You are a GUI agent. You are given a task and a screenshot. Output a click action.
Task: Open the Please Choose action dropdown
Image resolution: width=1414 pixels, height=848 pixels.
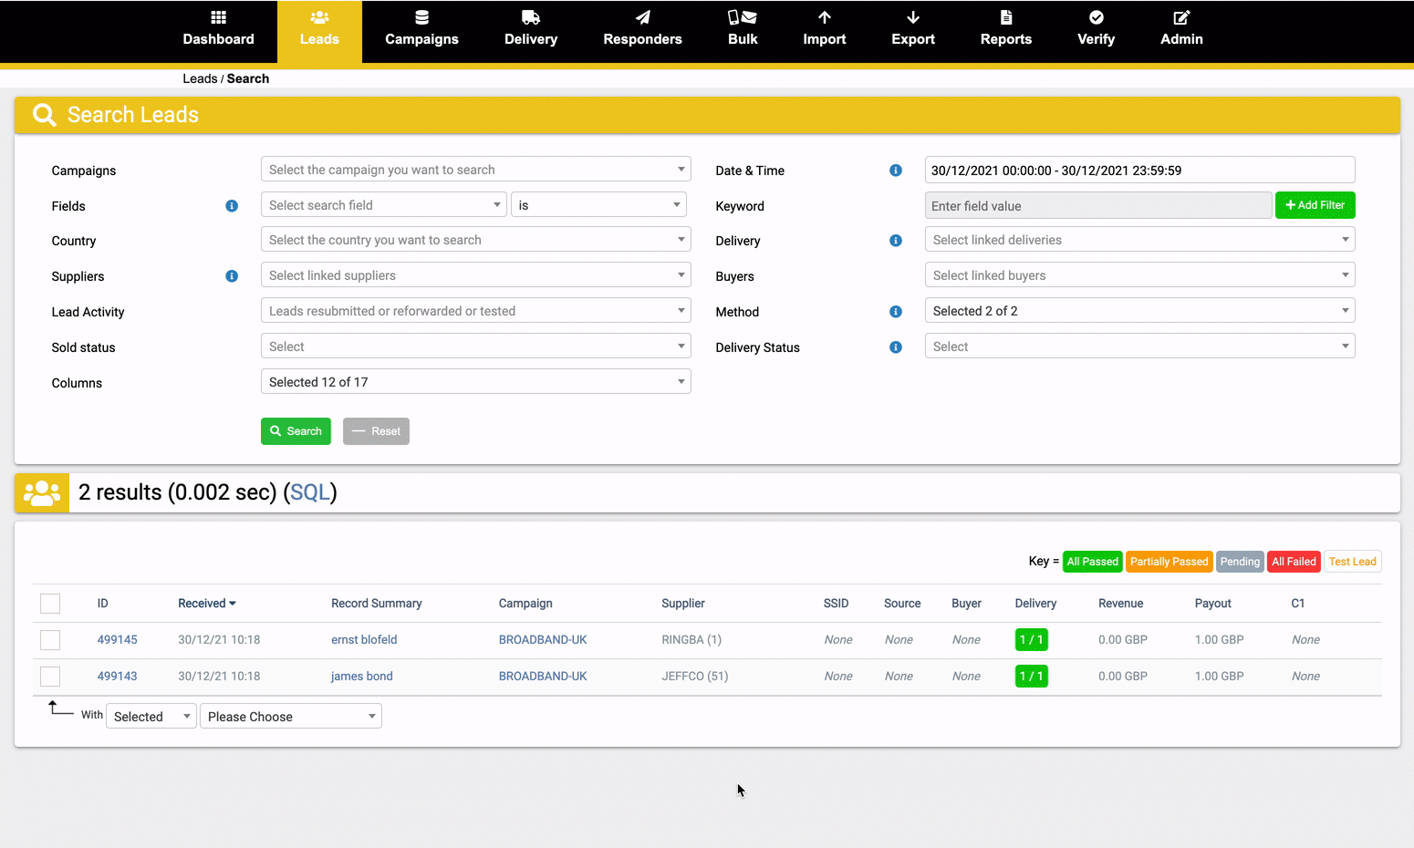(290, 717)
